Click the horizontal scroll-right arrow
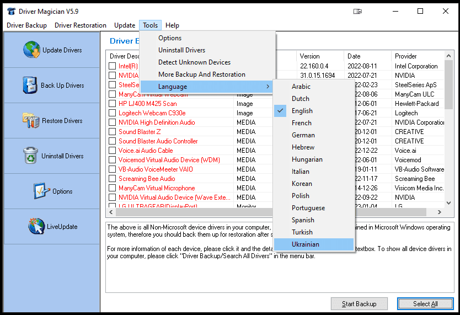Image resolution: width=460 pixels, height=315 pixels. [439, 212]
